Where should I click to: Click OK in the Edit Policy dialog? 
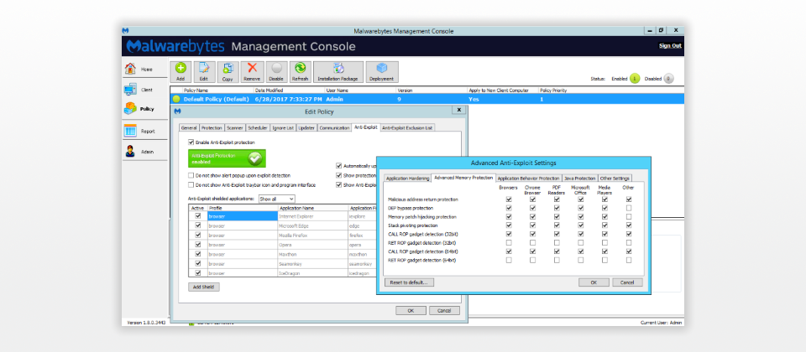(x=411, y=310)
